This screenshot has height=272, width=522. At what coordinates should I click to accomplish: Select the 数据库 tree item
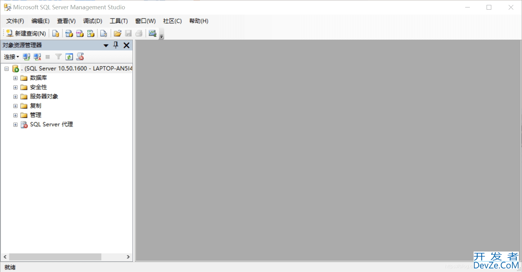coord(38,78)
